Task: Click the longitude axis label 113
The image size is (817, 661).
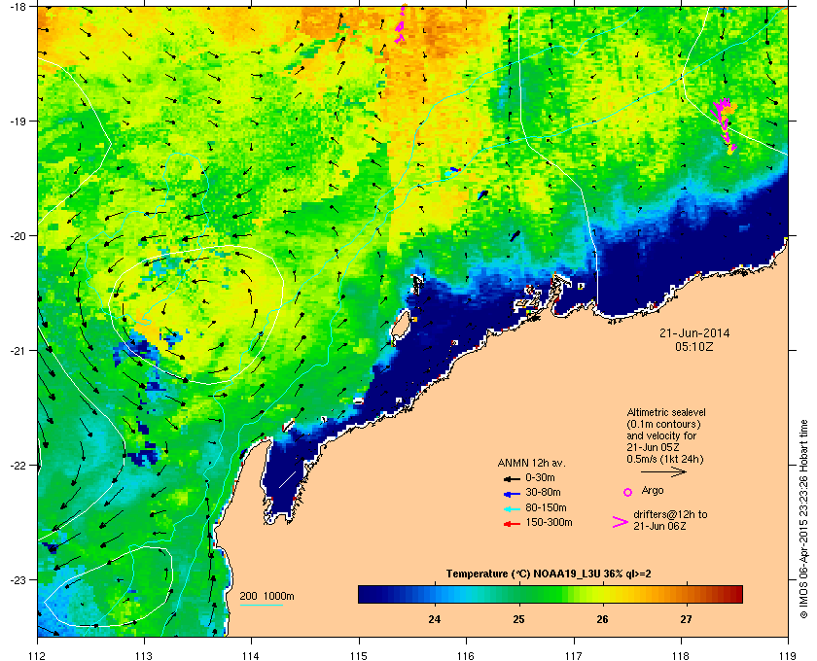Action: (144, 656)
